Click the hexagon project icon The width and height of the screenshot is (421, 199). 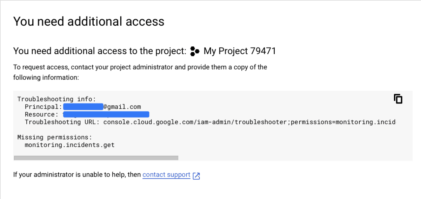tap(195, 51)
